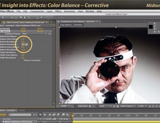Image resolution: width=160 pixels, height=123 pixels.
Task: Toggle live update in timeline
Action: click(40, 114)
